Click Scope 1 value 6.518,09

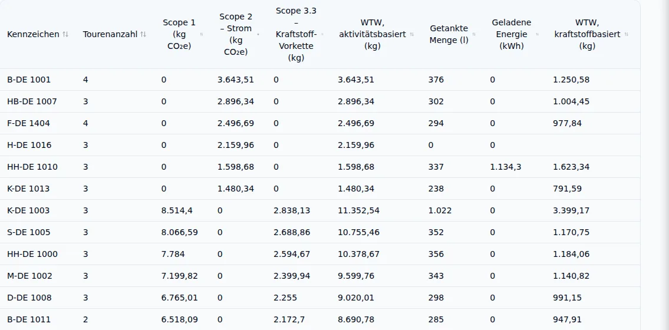click(x=180, y=319)
